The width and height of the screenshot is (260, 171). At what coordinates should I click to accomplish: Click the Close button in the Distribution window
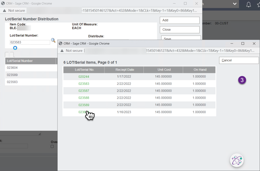pos(180,30)
